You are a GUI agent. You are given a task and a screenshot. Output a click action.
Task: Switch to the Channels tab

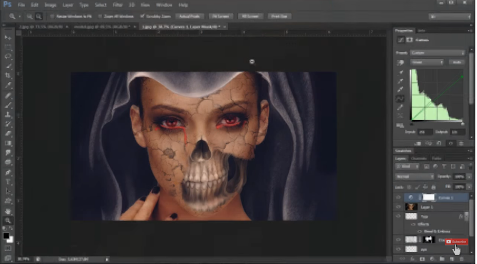tap(419, 159)
